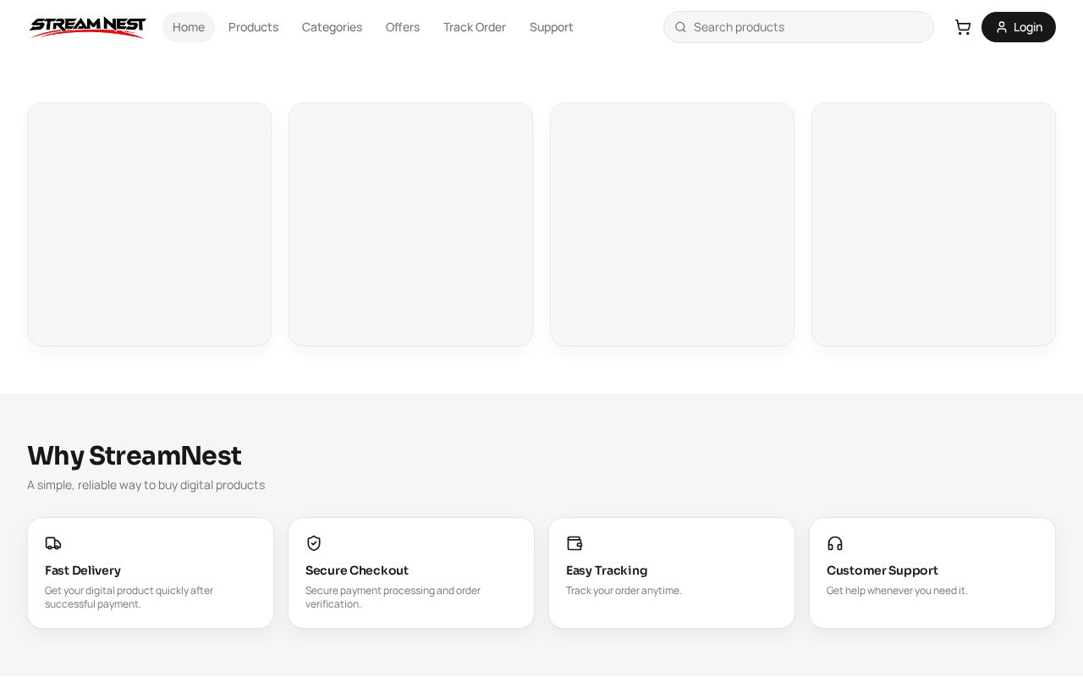Image resolution: width=1083 pixels, height=677 pixels.
Task: Click the Fast Delivery truck icon
Action: (x=53, y=543)
